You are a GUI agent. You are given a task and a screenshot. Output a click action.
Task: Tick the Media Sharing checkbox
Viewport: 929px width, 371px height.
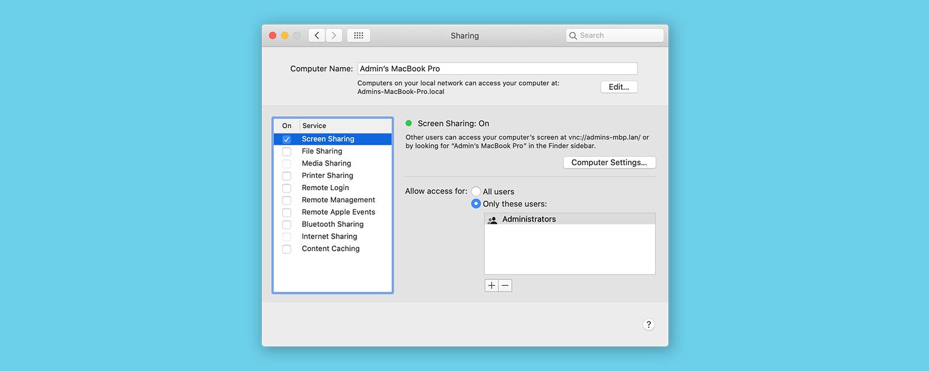[287, 164]
